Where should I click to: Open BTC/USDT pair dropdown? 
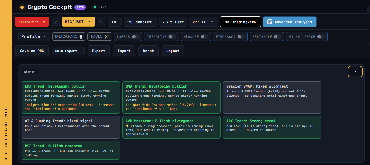tap(78, 22)
